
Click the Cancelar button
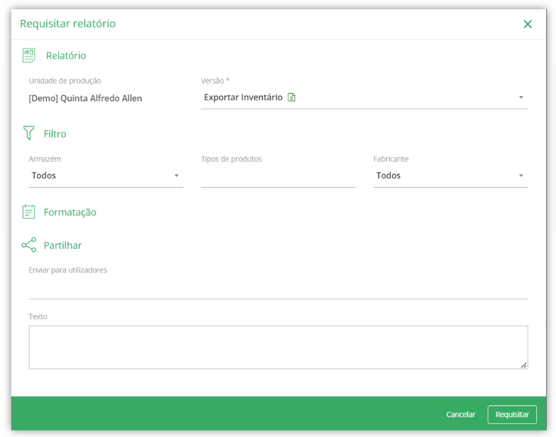click(x=460, y=415)
